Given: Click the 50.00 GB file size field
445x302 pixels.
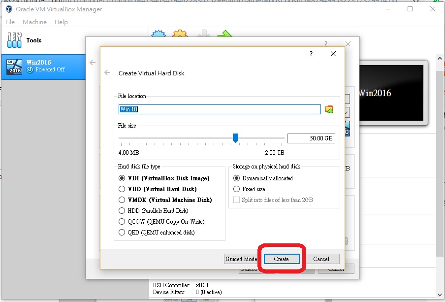Looking at the screenshot, I should [311, 138].
